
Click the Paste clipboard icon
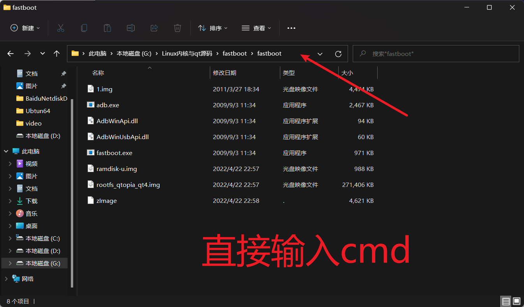tap(107, 28)
